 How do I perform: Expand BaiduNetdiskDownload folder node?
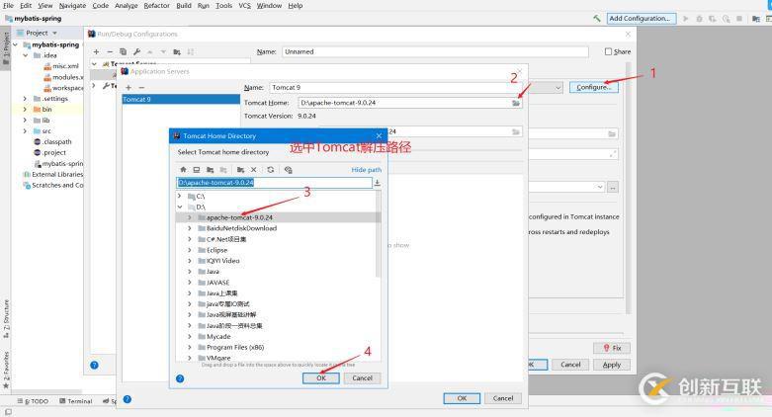pyautogui.click(x=190, y=228)
